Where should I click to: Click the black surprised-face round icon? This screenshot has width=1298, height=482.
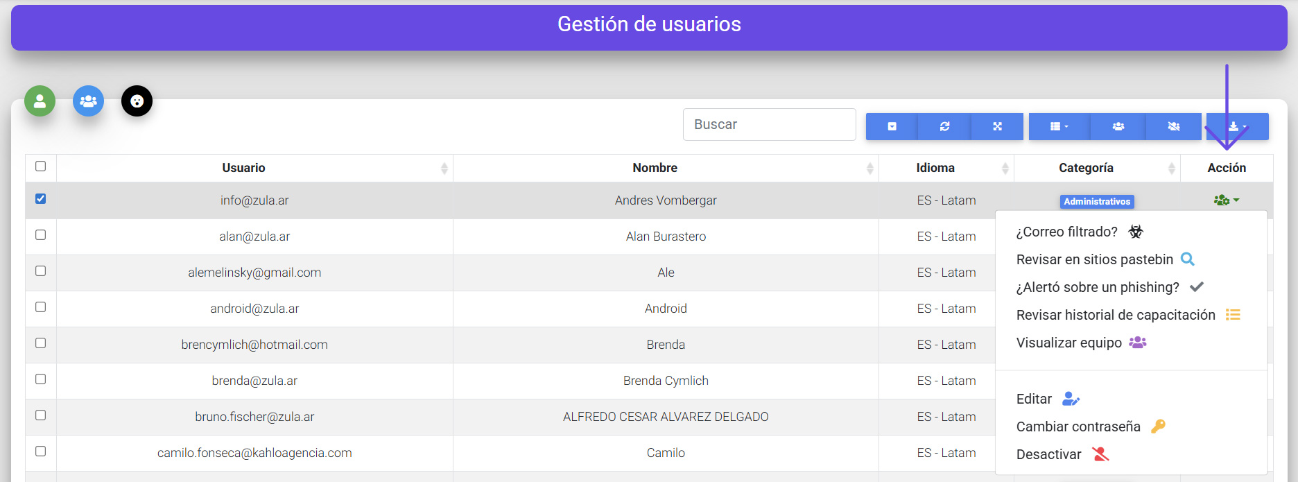(x=137, y=101)
